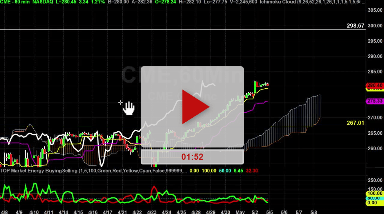Viewport: 384px width, 214px height.
Task: Click the 4/10 date label
Action: coord(34,212)
